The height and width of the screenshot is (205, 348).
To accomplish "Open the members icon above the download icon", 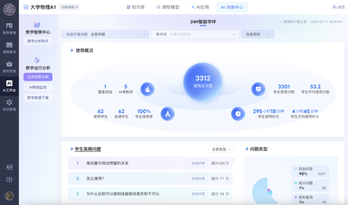I will 9,167.
